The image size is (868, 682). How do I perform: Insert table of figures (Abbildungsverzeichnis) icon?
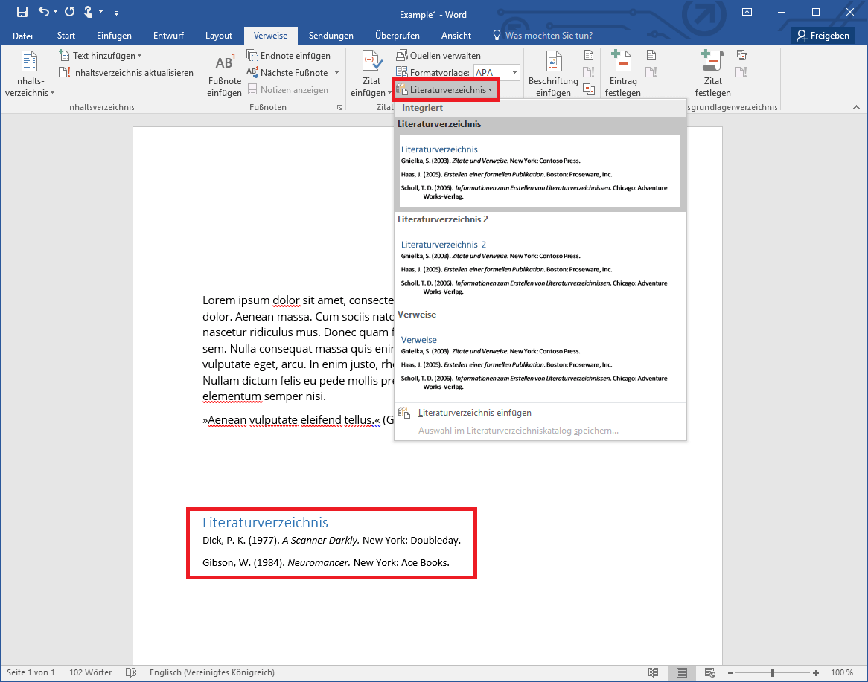pyautogui.click(x=589, y=55)
